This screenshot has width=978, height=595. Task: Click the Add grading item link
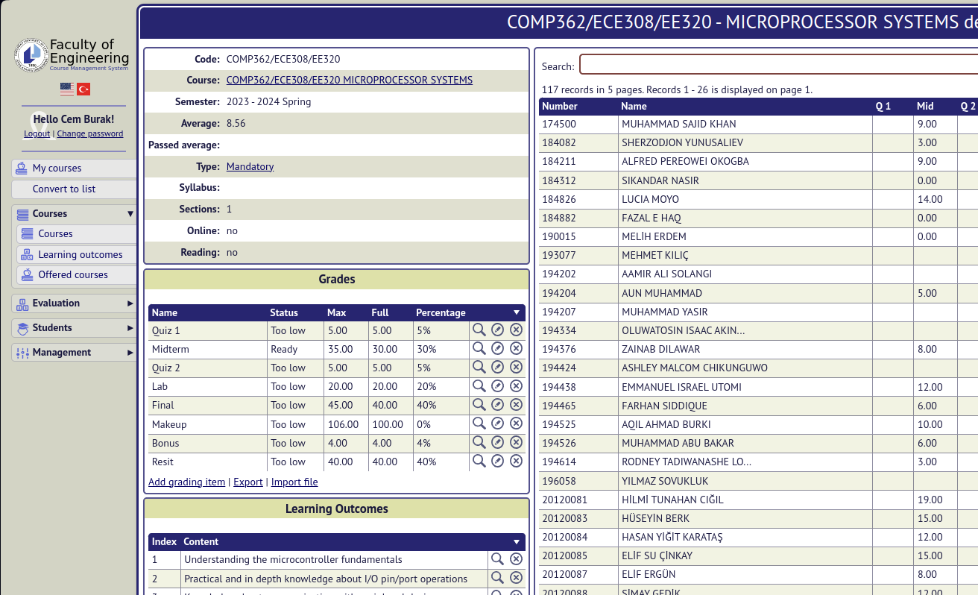tap(186, 482)
